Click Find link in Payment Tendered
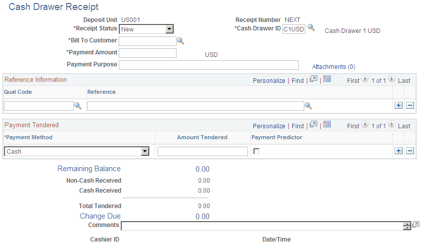The height and width of the screenshot is (247, 421). point(297,126)
